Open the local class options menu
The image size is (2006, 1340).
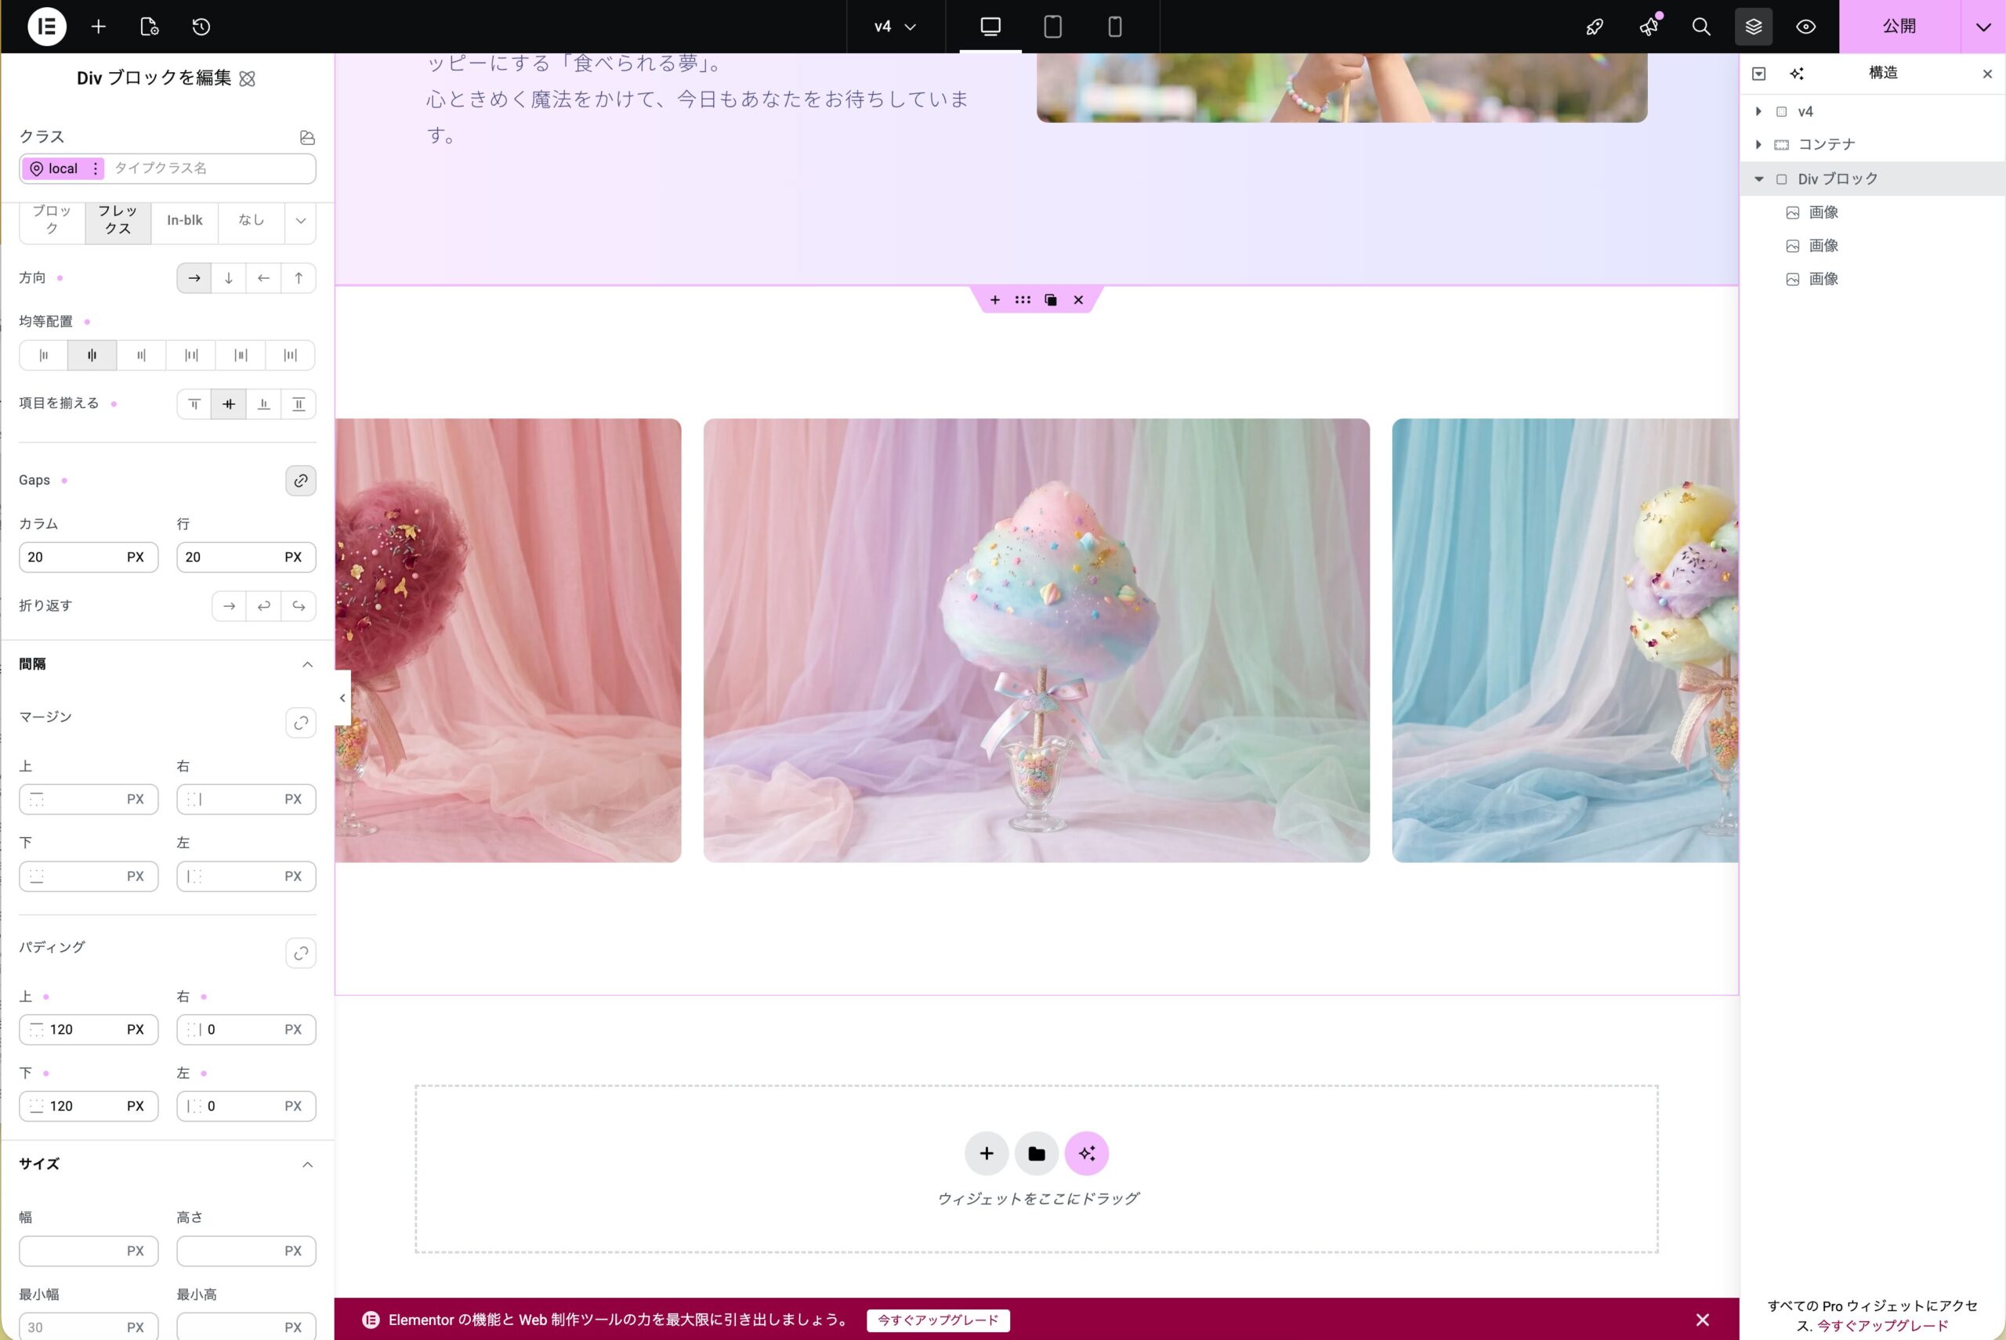tap(94, 168)
